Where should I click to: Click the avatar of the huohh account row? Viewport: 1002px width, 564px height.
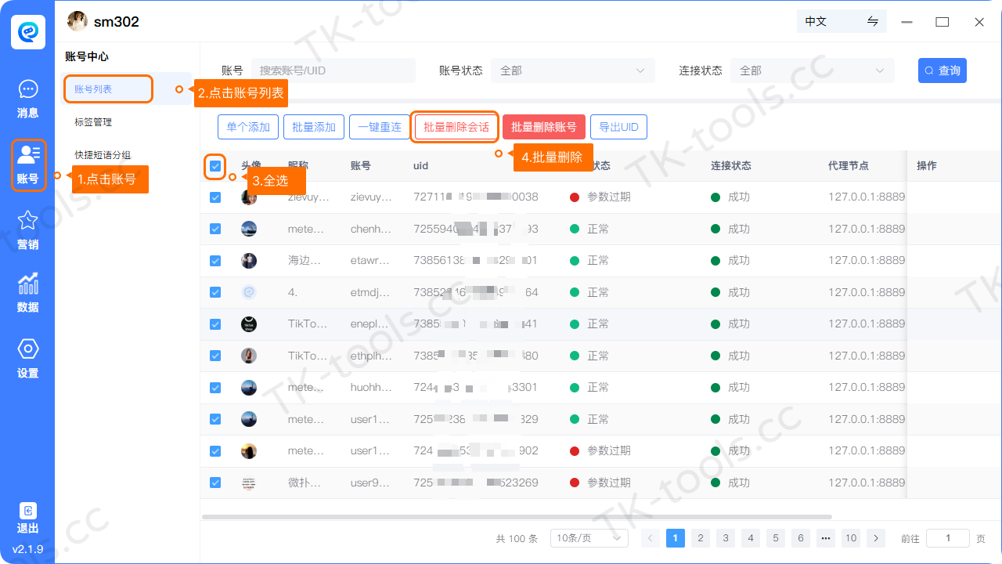[x=249, y=388]
